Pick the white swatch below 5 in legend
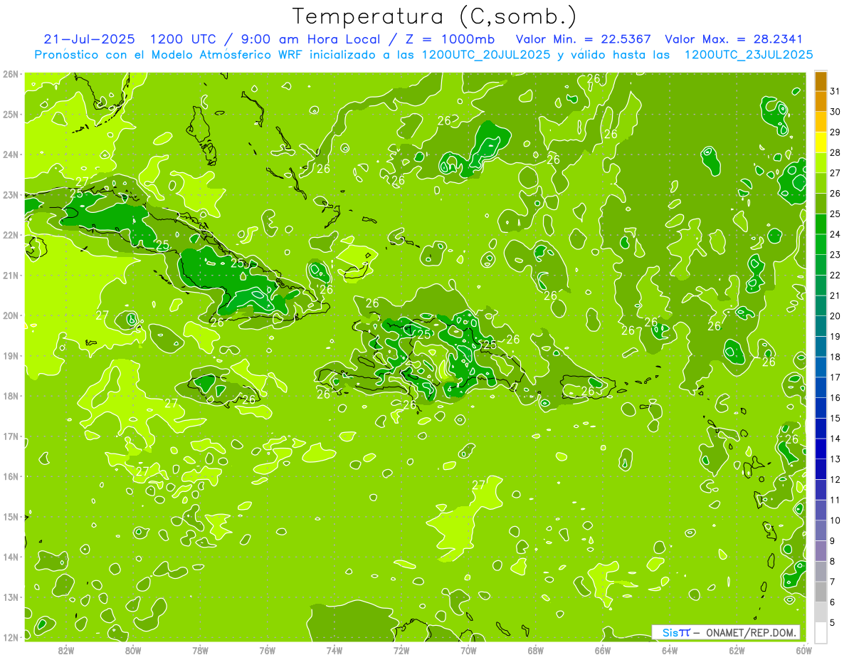The height and width of the screenshot is (660, 854). [x=821, y=632]
